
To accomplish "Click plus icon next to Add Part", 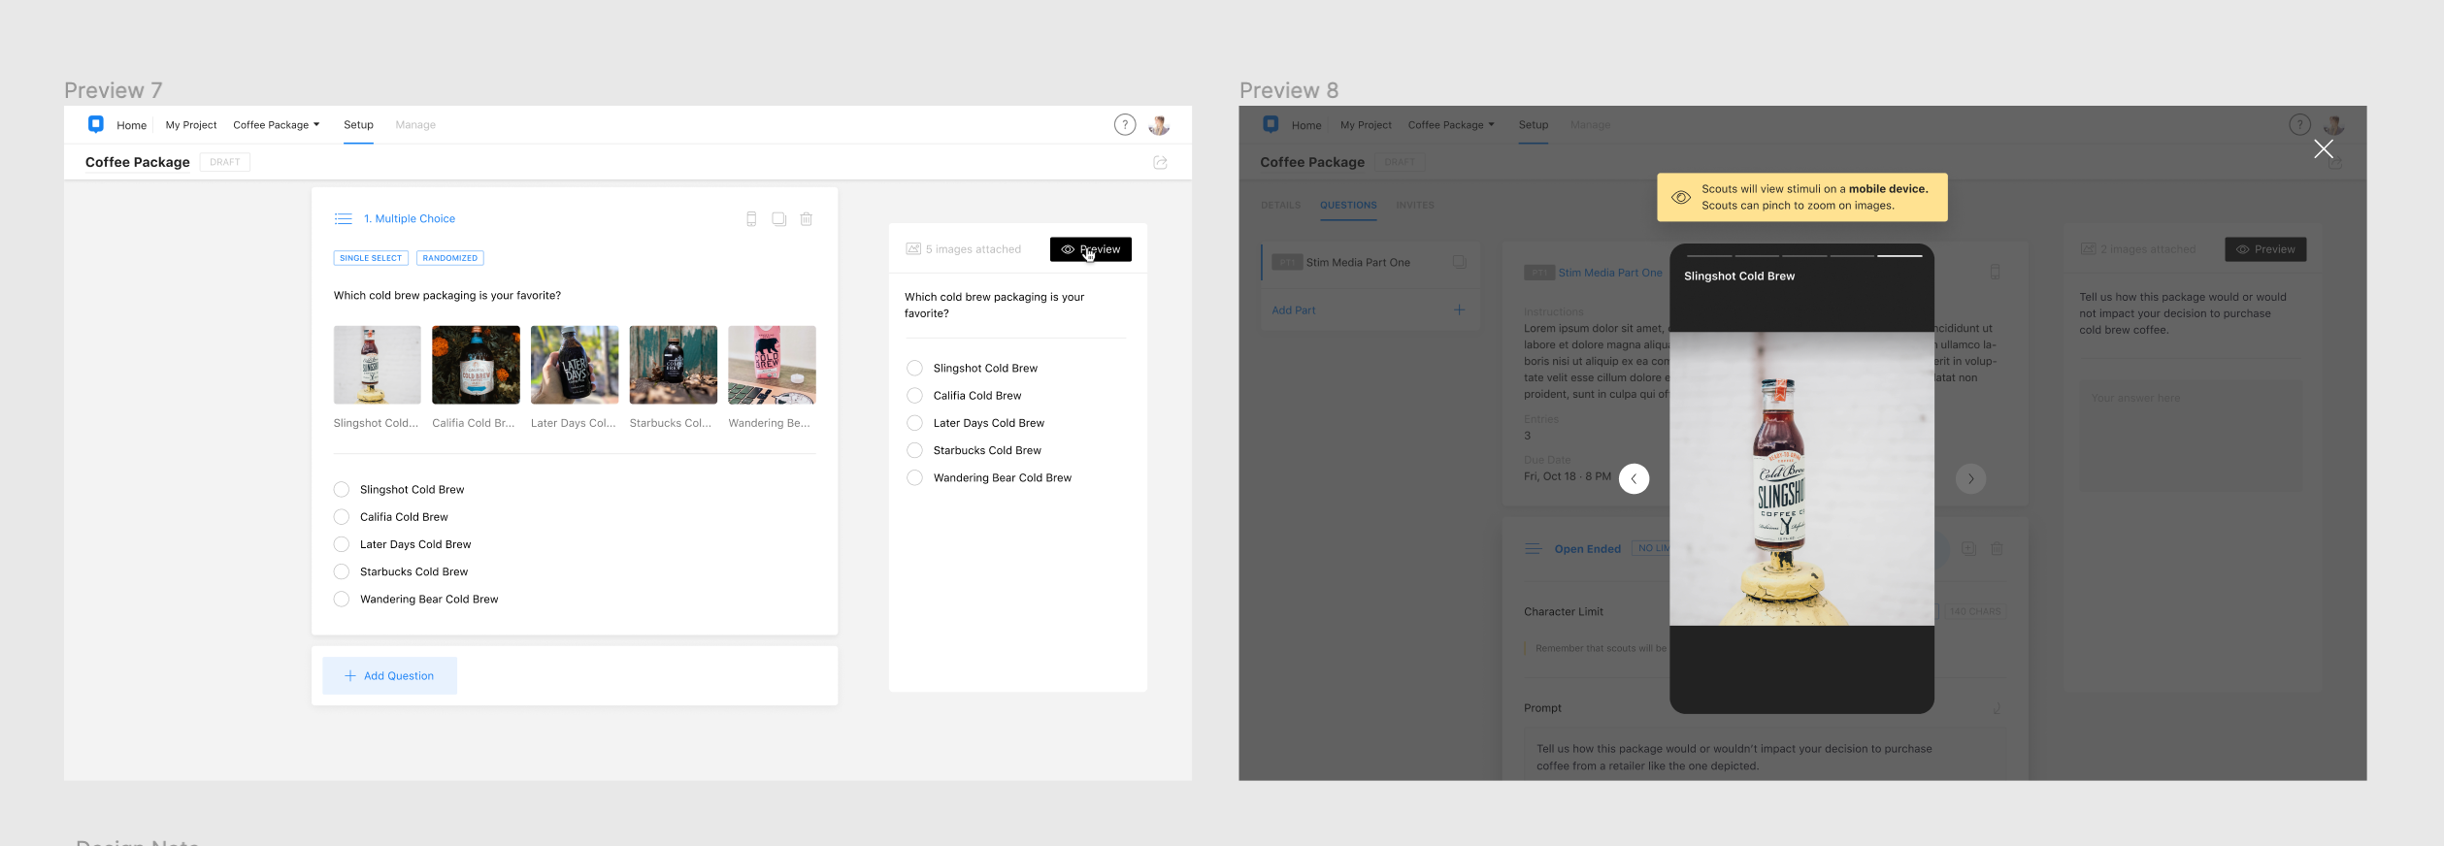I will (x=1459, y=309).
